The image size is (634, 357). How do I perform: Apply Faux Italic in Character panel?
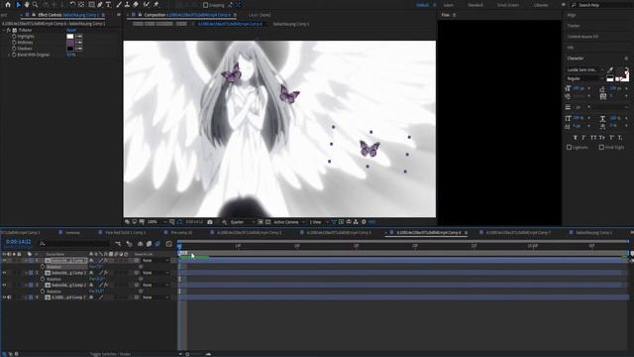click(583, 138)
